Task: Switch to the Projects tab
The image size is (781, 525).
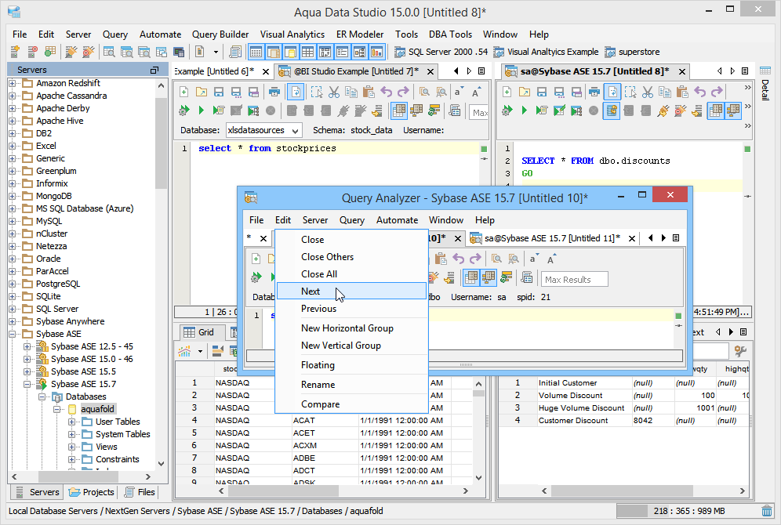Action: coord(92,492)
